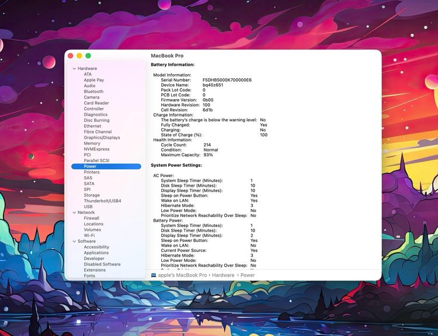Open Storage in the sidebar
This screenshot has width=438, height=336.
[92, 195]
